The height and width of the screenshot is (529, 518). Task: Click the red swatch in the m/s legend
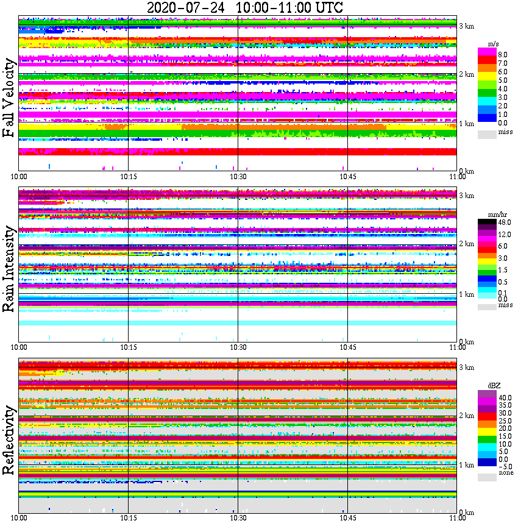[x=487, y=60]
